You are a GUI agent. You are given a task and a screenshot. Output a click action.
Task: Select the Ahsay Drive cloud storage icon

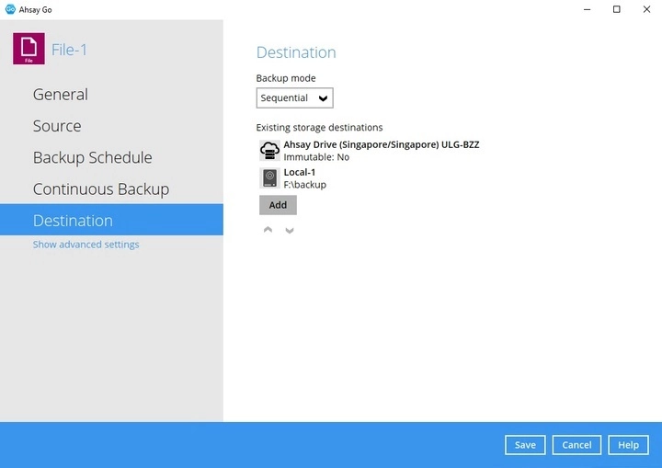click(269, 151)
